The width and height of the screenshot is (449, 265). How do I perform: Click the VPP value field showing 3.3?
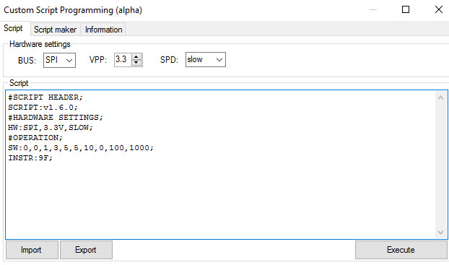123,60
